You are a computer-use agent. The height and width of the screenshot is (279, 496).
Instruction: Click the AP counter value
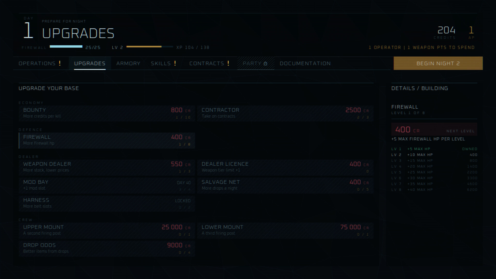(471, 30)
